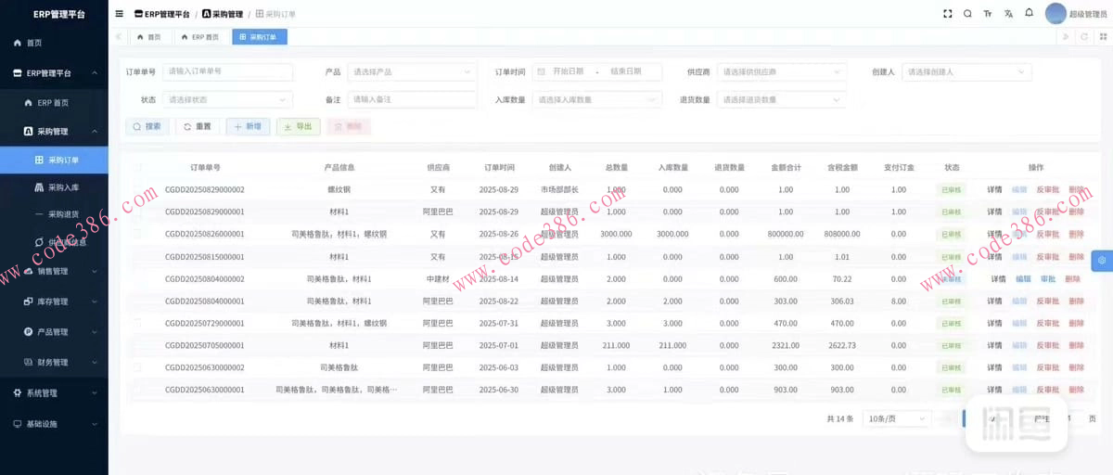Check the row CGDD20250630000002 checkbox
Viewport: 1113px width, 475px height.
coord(137,367)
